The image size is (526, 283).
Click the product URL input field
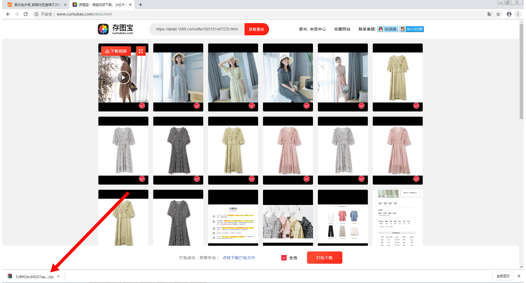(197, 29)
